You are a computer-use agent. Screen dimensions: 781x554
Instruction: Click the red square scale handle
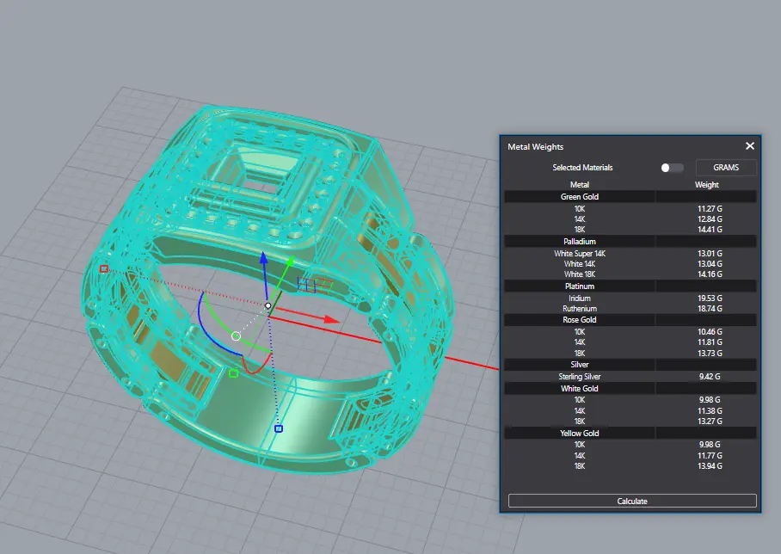click(104, 269)
